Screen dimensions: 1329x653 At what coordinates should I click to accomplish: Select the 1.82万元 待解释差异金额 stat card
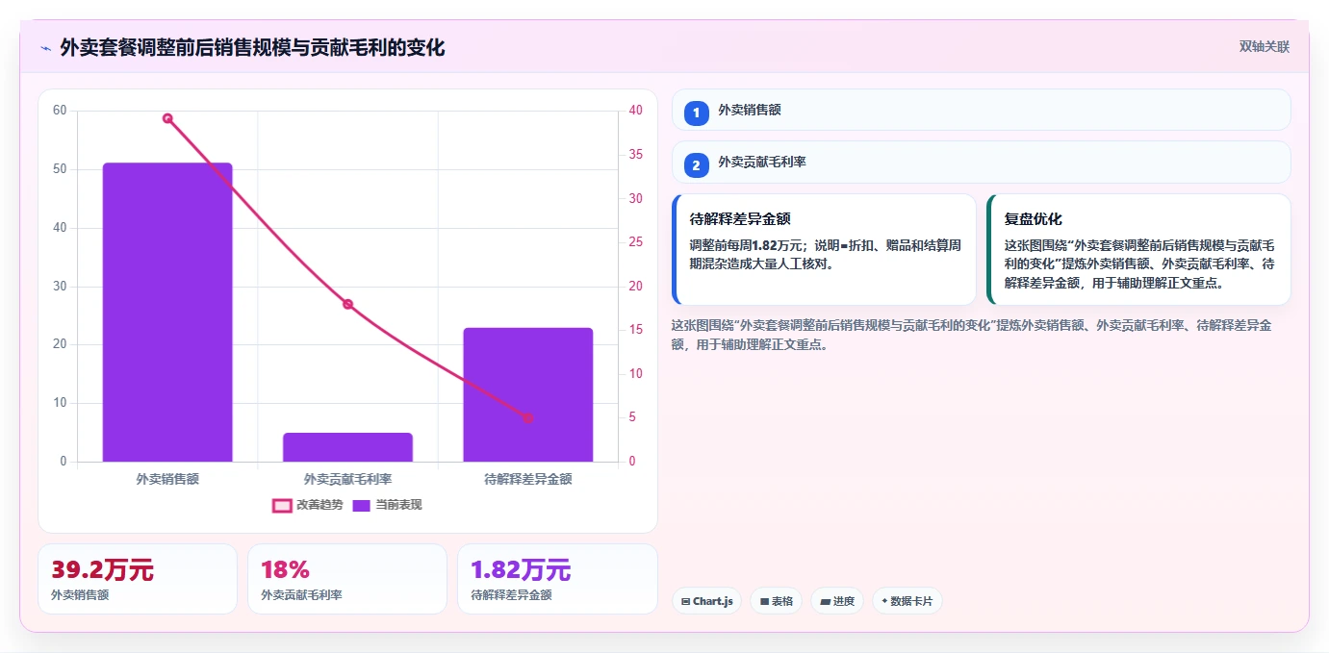[x=557, y=579]
